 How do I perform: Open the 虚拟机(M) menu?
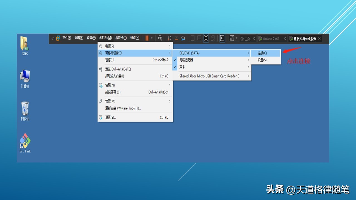point(105,38)
